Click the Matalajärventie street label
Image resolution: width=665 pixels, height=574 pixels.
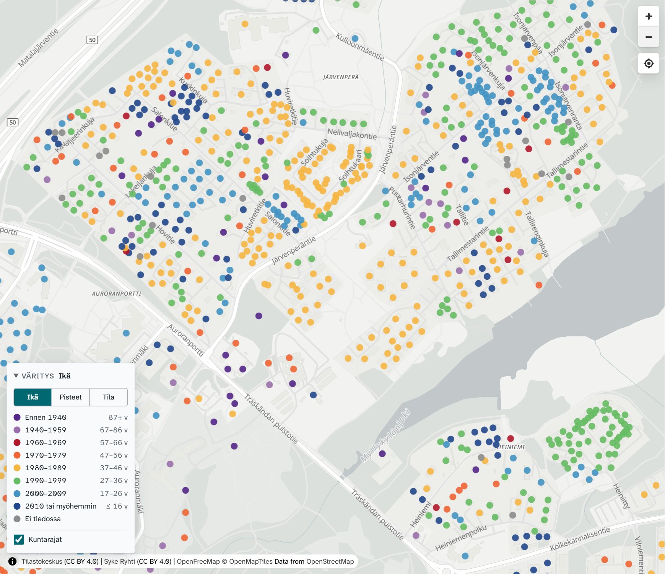click(38, 47)
